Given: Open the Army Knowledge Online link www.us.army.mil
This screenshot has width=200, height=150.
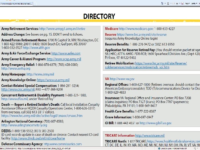Looking at the screenshot, I should (x=53, y=80).
